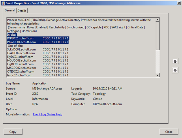Click the More Information label
The width and height of the screenshot is (182, 138).
18,114
